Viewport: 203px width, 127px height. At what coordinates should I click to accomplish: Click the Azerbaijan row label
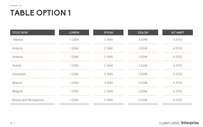coord(19,74)
